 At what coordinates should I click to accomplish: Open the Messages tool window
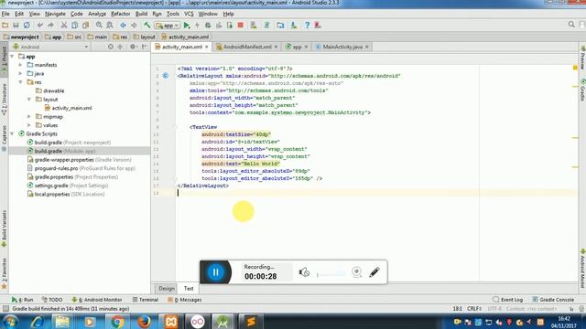pos(185,300)
